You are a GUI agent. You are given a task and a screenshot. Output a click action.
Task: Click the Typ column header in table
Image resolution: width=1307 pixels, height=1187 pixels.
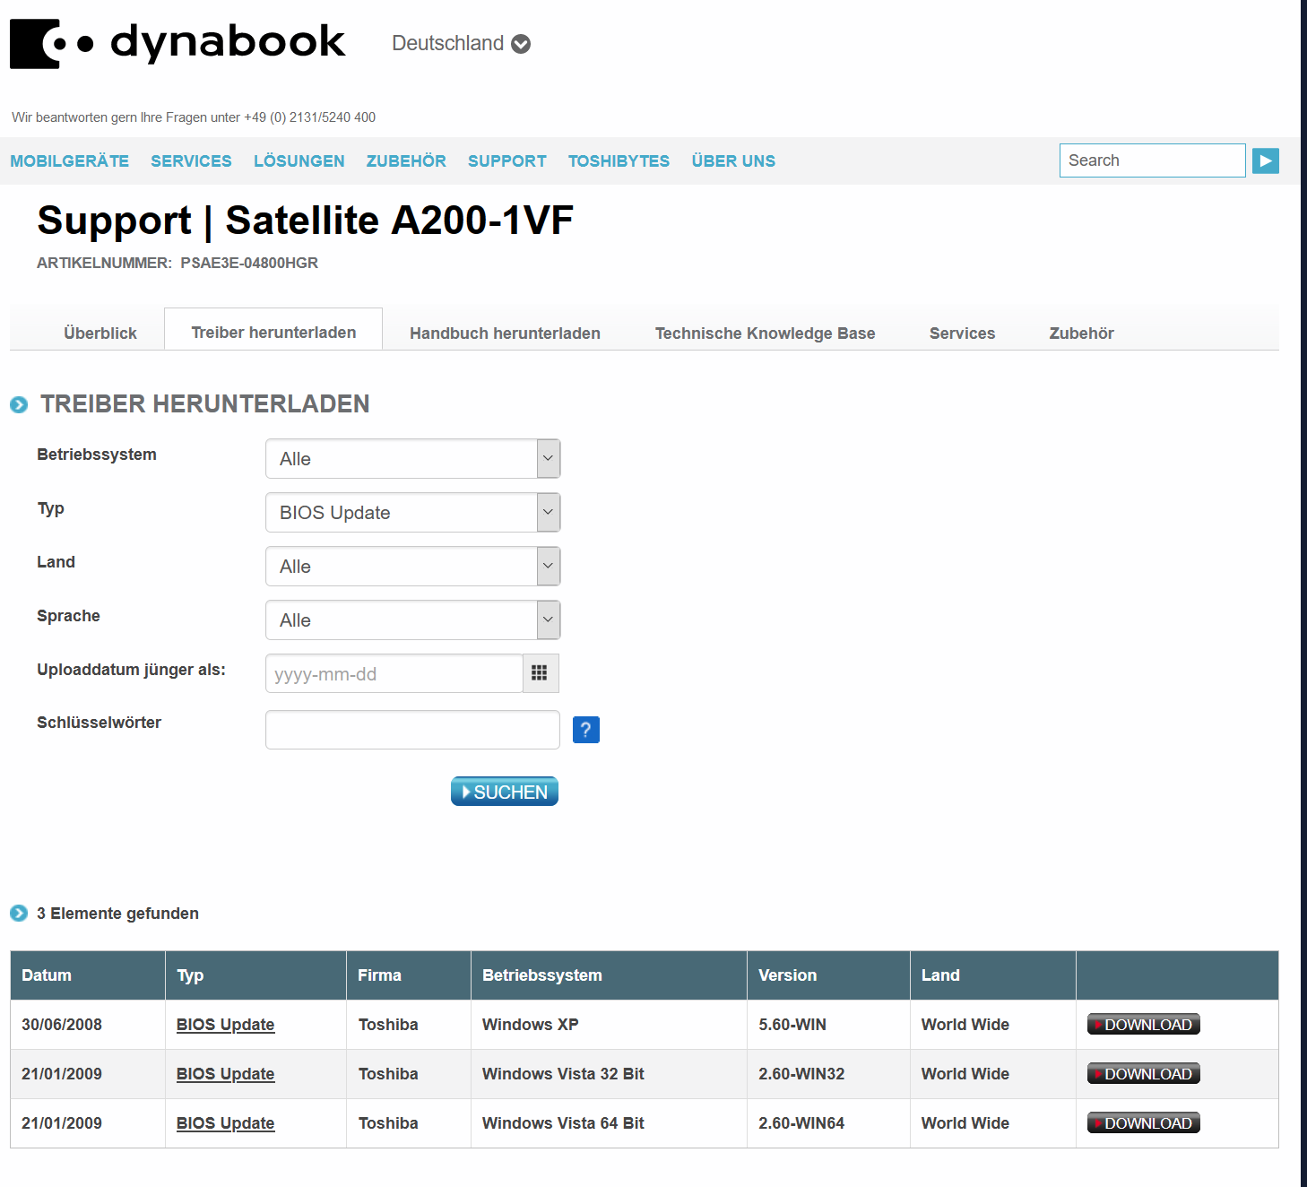pos(256,975)
